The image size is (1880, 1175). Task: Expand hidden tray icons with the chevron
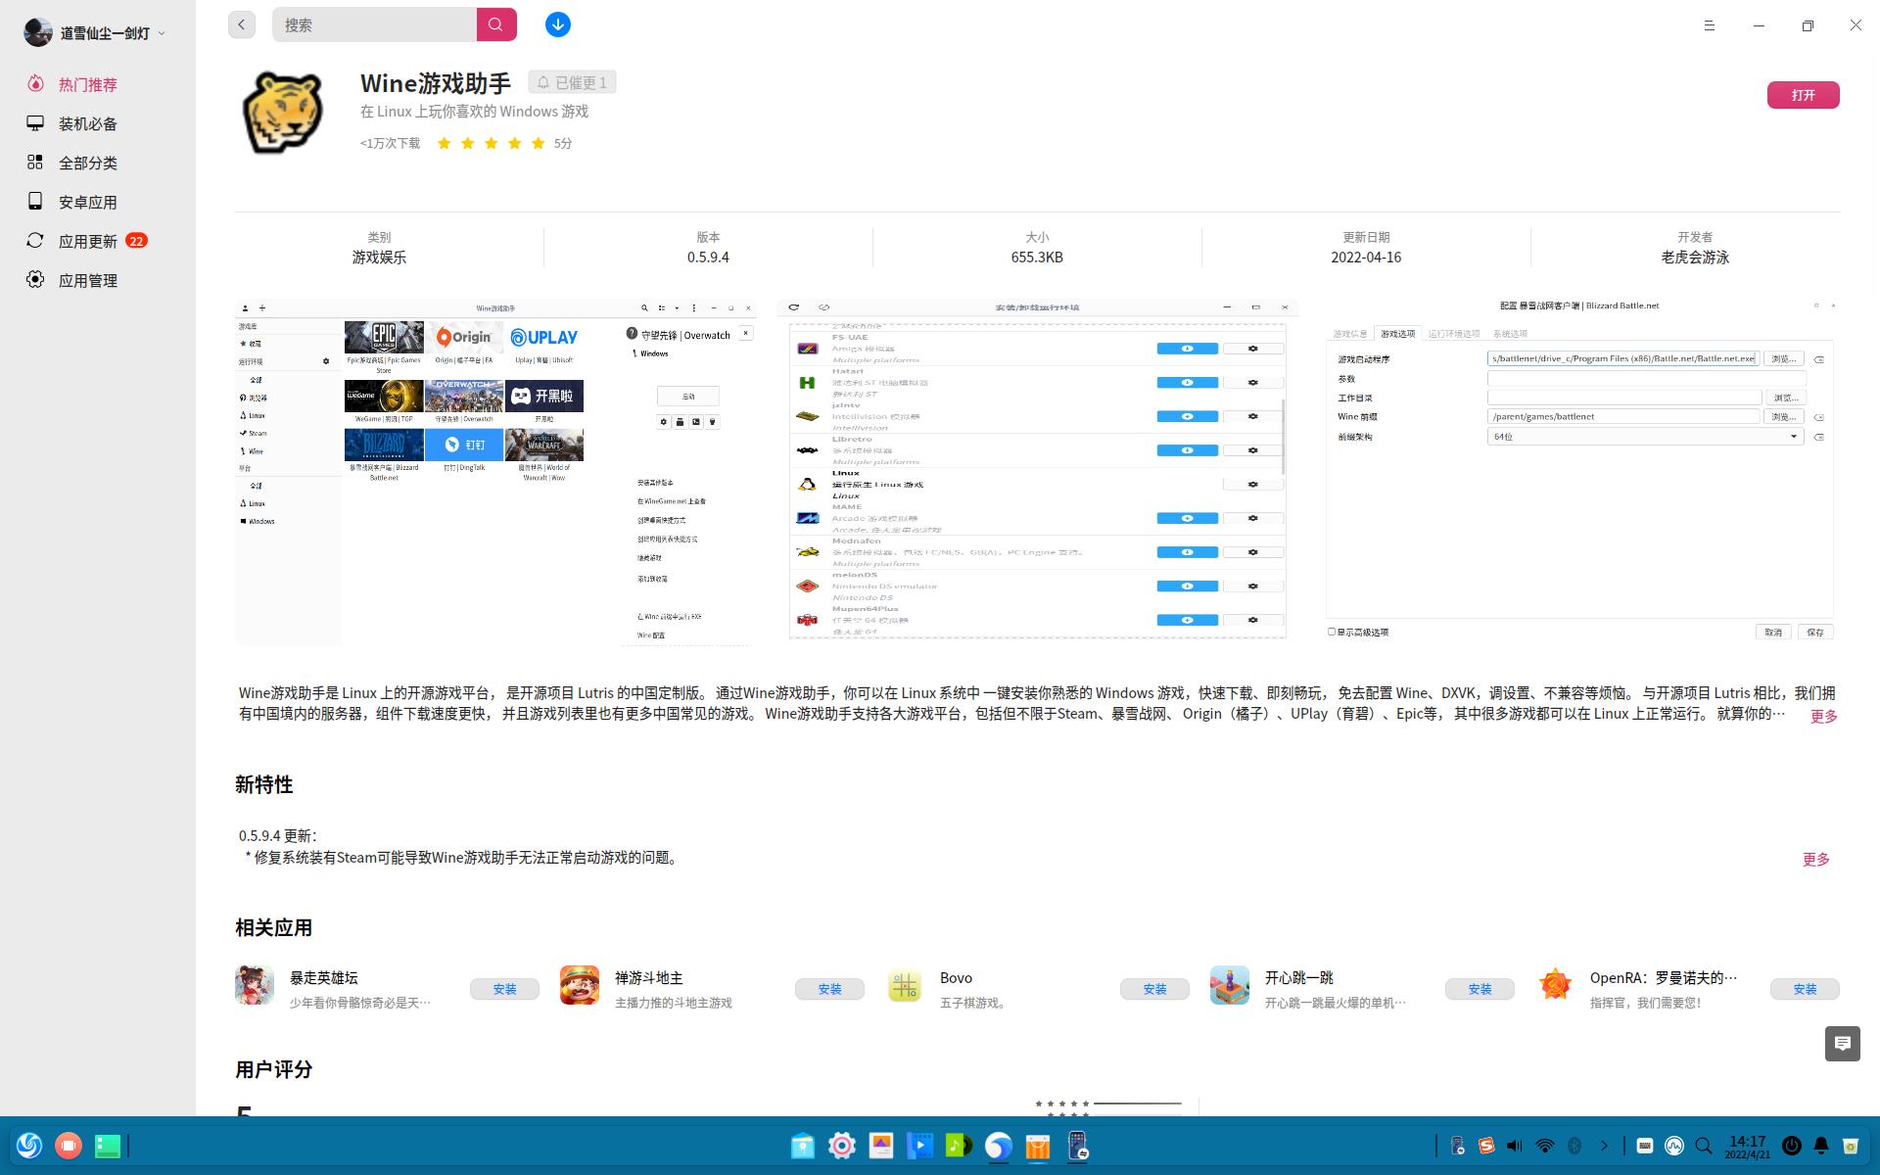[1605, 1146]
